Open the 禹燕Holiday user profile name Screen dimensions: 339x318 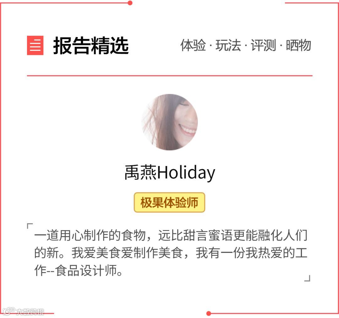170,173
